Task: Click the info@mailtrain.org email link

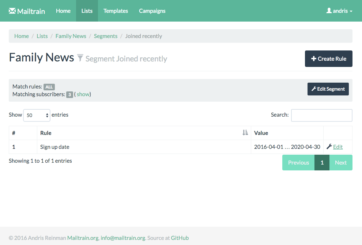Action: (x=123, y=238)
